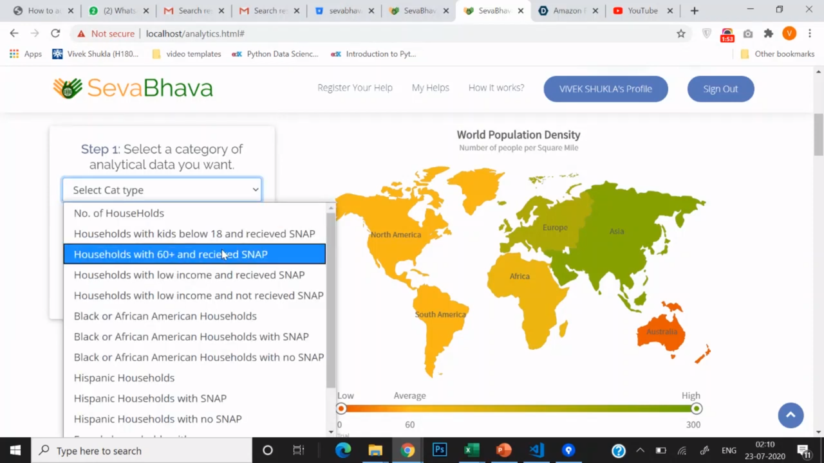Click the Sign Out button

point(720,89)
